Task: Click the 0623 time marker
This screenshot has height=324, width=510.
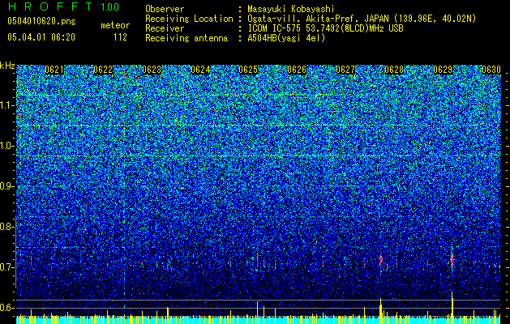Action: 152,70
